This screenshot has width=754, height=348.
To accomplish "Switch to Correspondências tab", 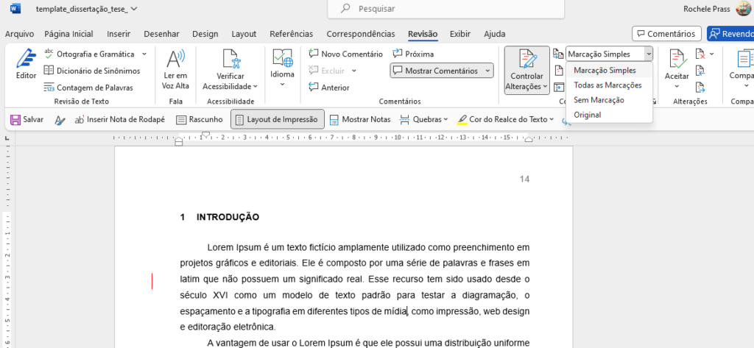I will [x=361, y=34].
